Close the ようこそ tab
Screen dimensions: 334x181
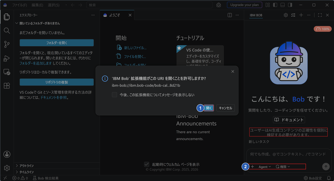pos(130,15)
